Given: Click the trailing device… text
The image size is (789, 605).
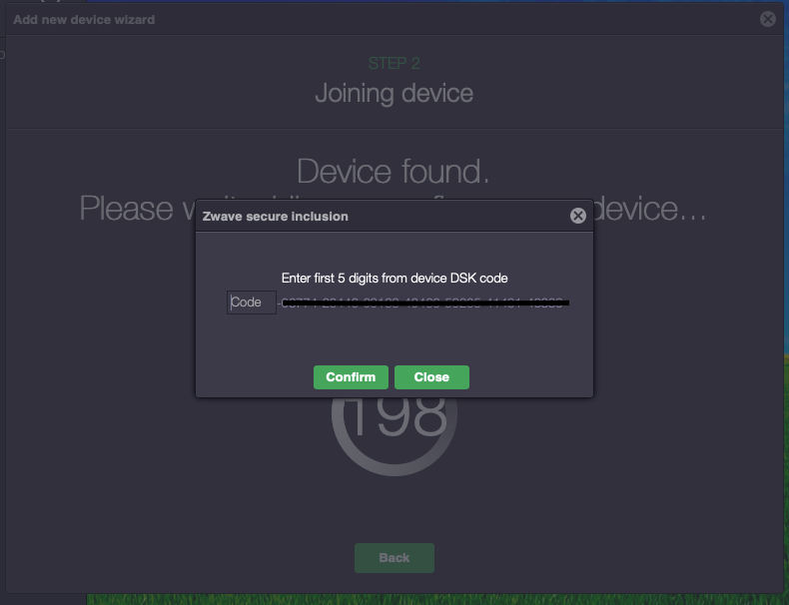Looking at the screenshot, I should (x=651, y=209).
